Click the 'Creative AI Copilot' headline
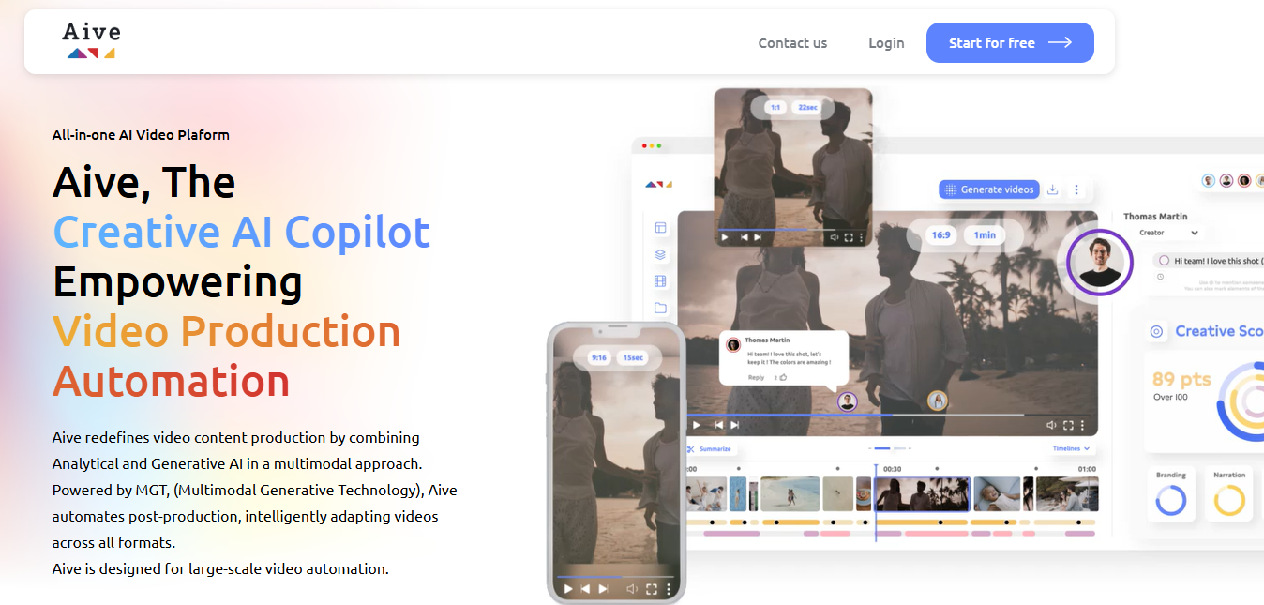The height and width of the screenshot is (605, 1264). click(242, 232)
